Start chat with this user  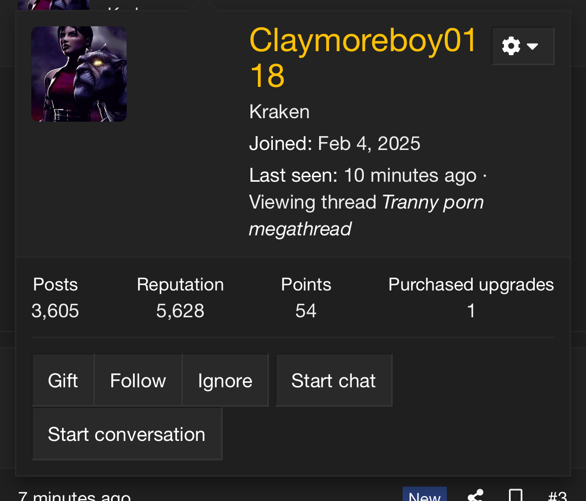pyautogui.click(x=334, y=380)
